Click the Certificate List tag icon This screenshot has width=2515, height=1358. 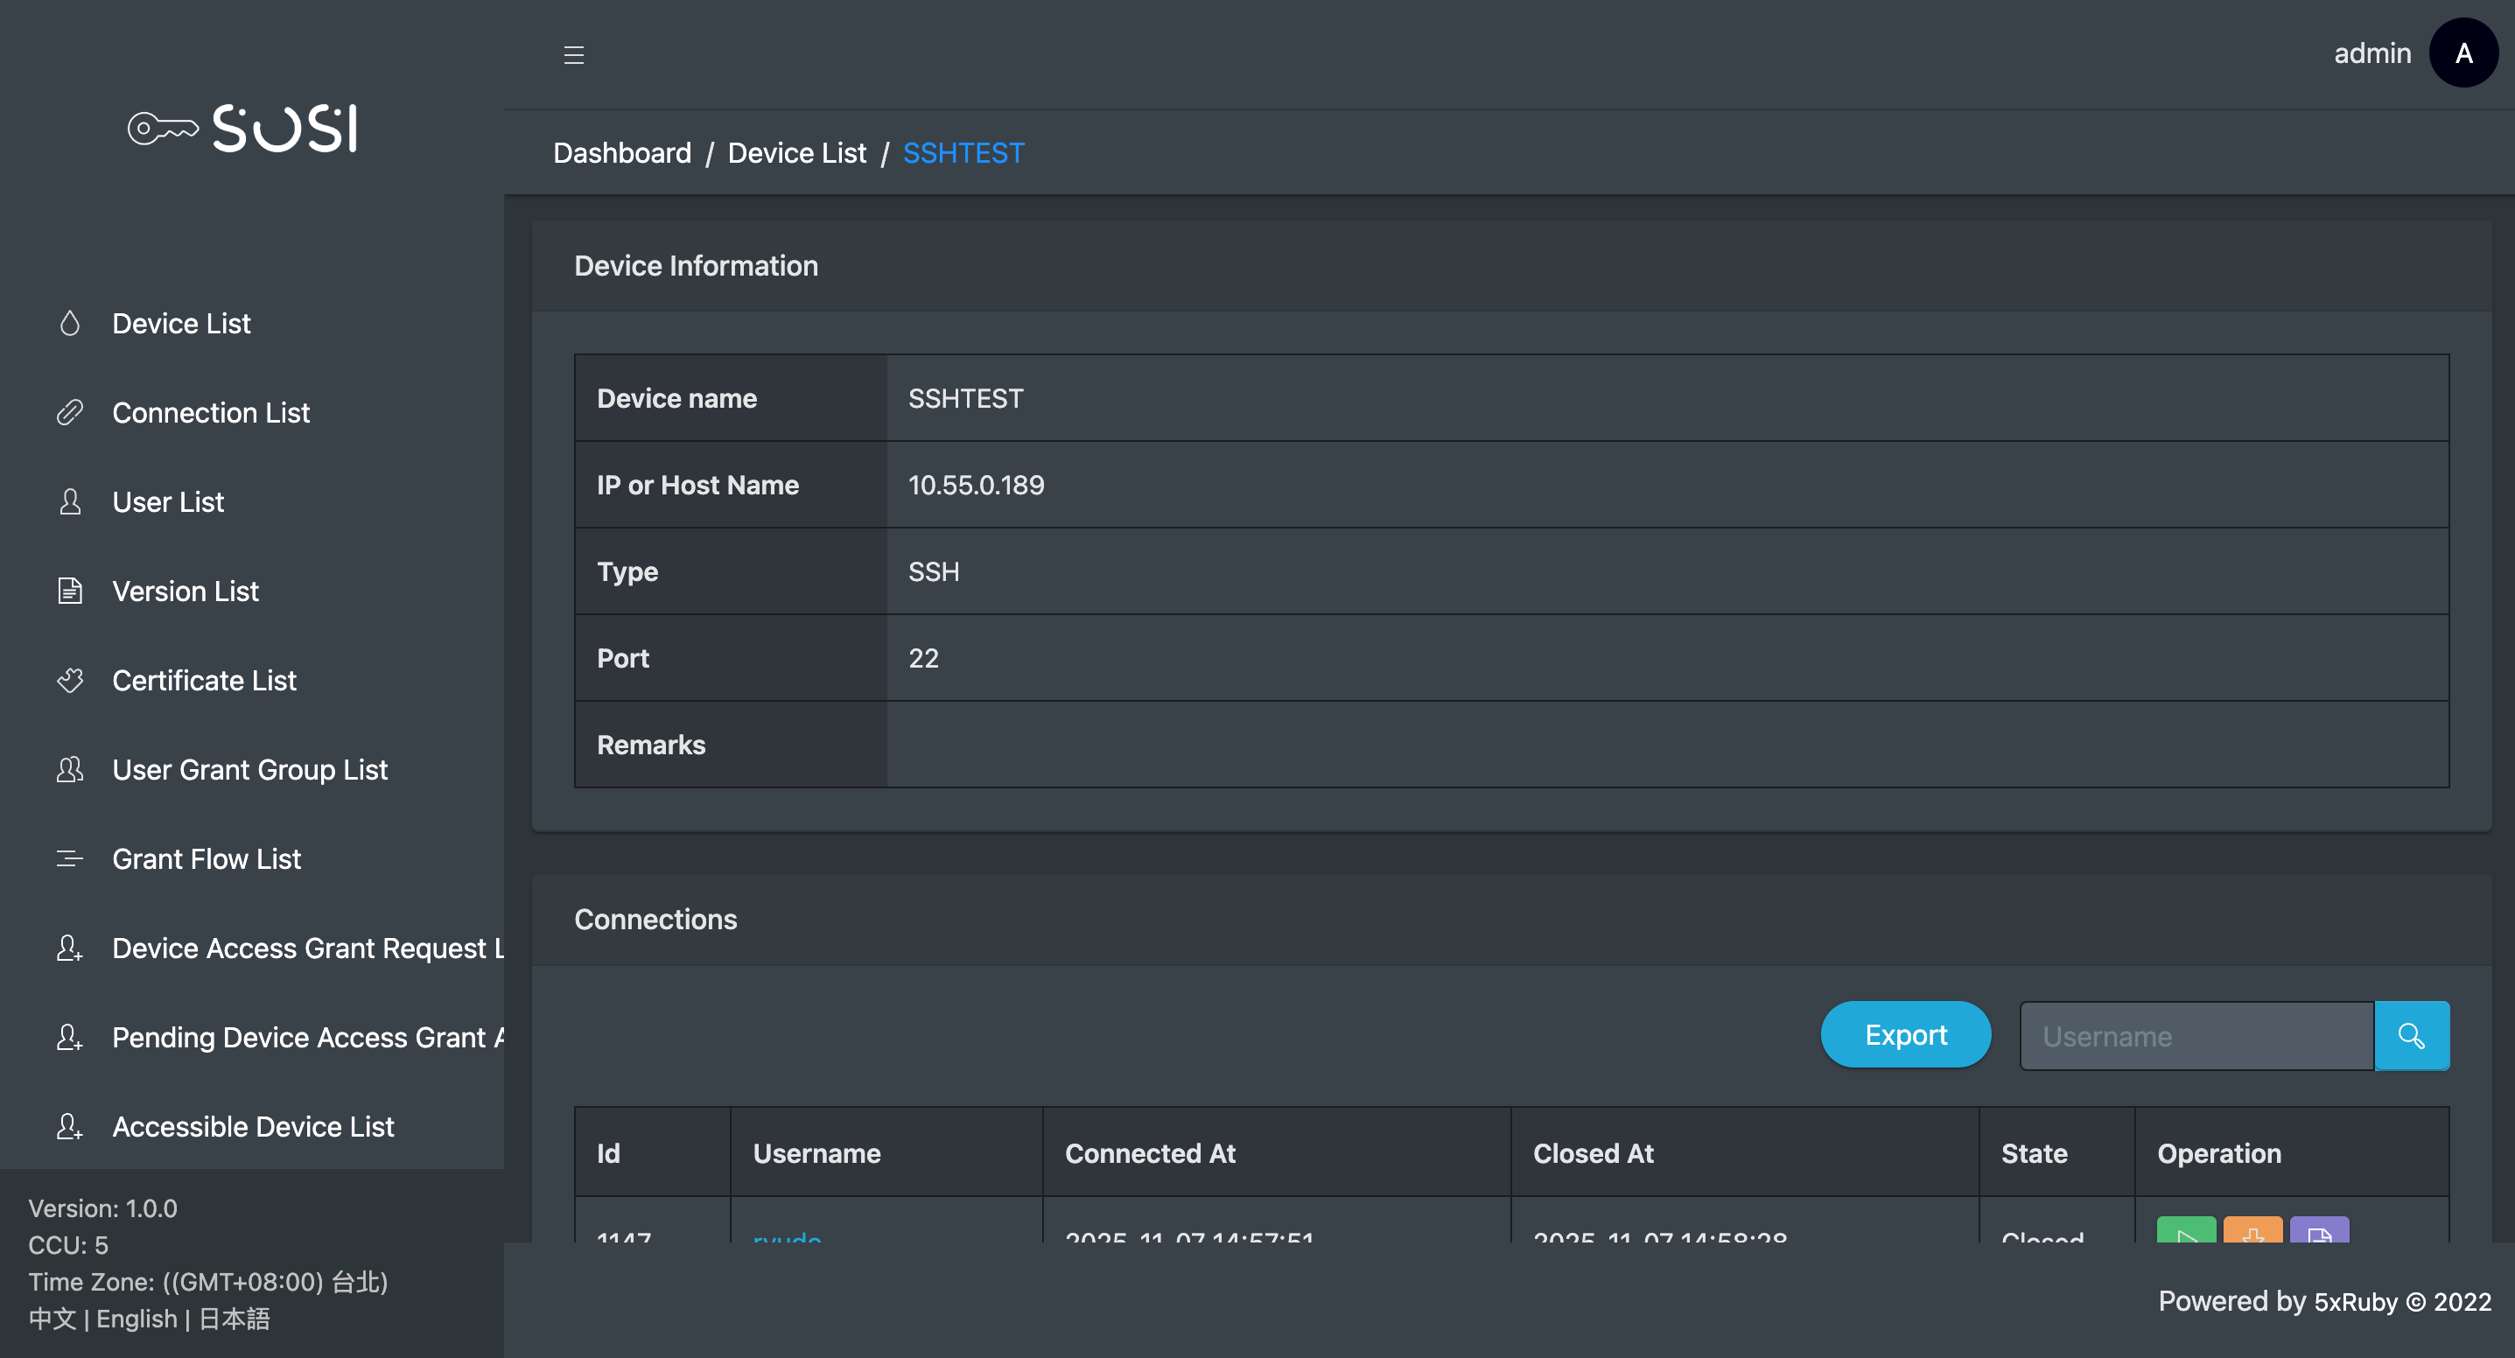(70, 681)
